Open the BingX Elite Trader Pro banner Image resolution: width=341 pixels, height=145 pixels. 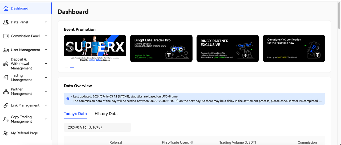coord(161,48)
